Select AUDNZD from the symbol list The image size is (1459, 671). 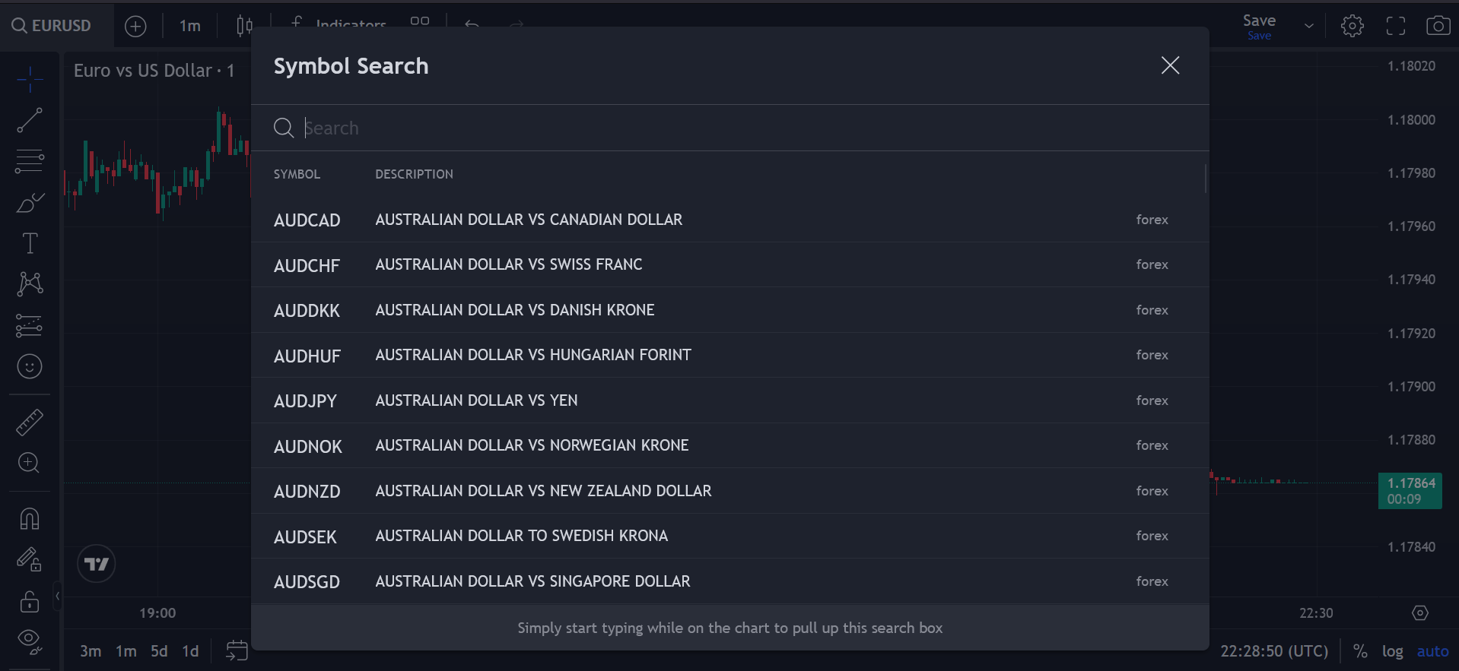pyautogui.click(x=307, y=492)
